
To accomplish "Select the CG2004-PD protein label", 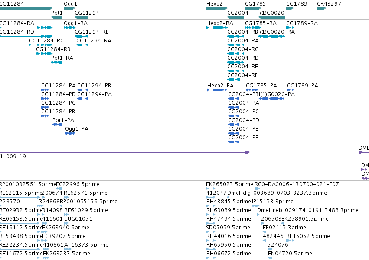I will click(x=244, y=120).
